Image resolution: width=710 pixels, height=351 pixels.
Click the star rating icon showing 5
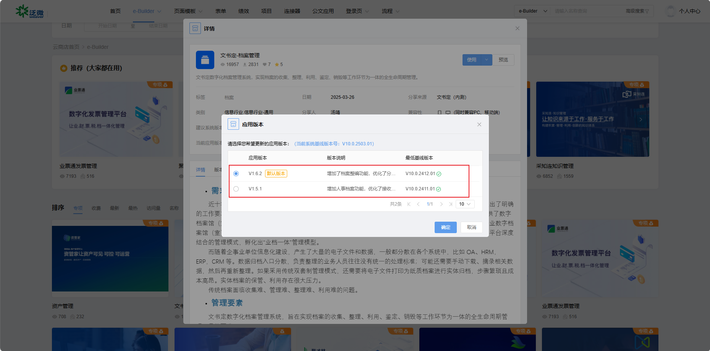tap(277, 64)
